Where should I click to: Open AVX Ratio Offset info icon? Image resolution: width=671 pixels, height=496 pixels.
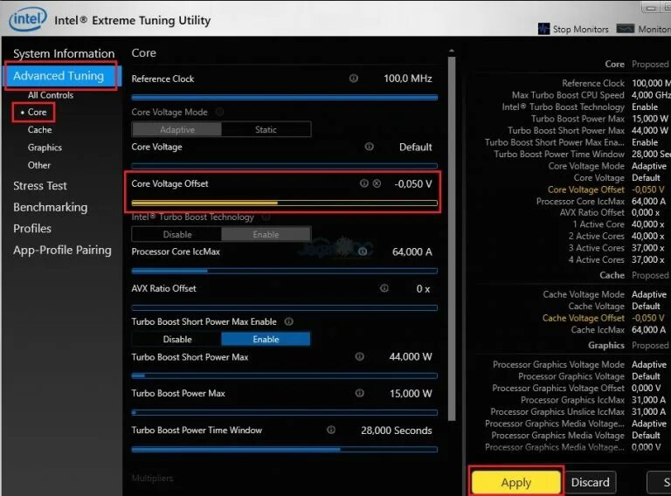tap(384, 288)
